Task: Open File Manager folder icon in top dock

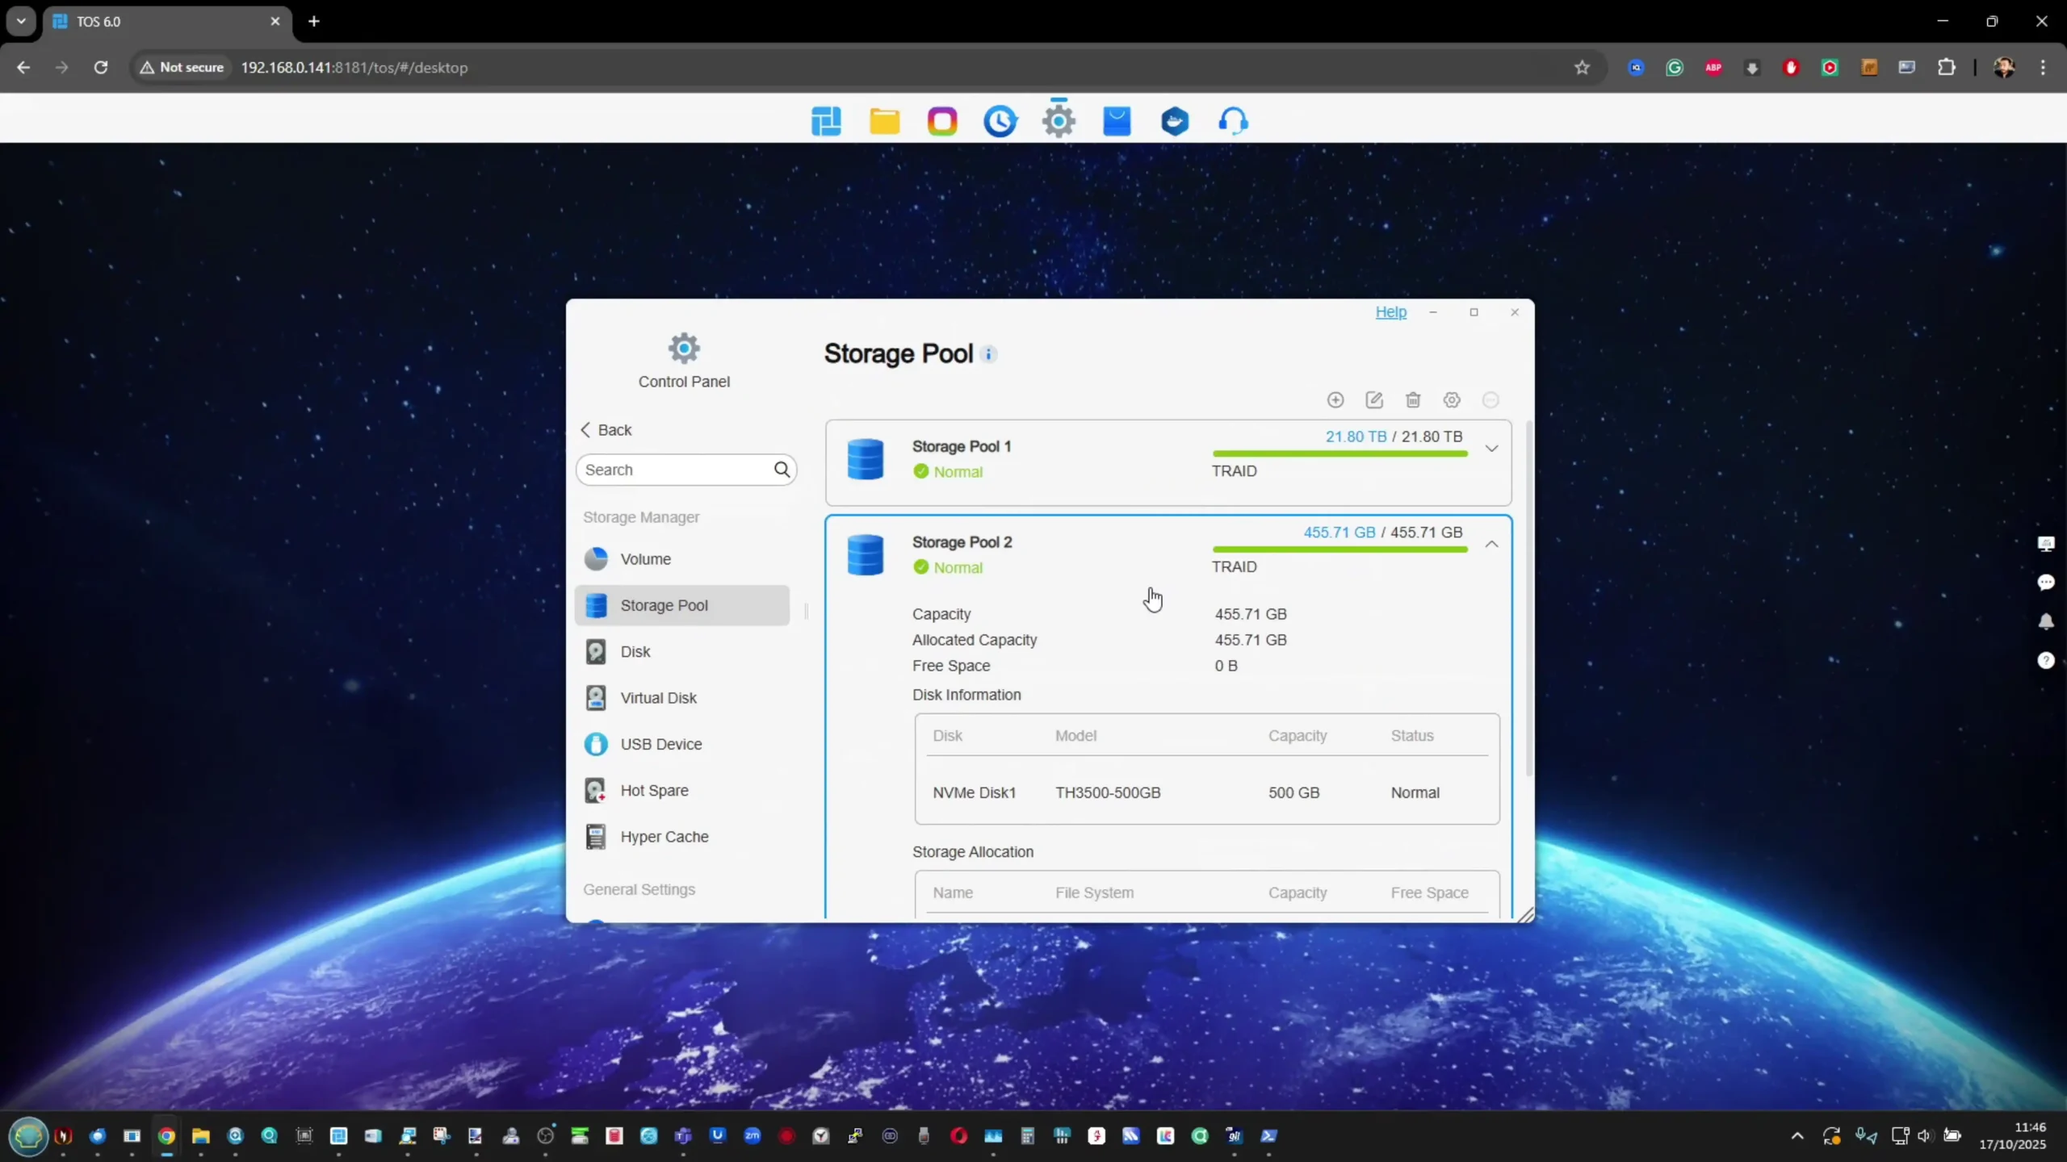Action: (x=884, y=121)
